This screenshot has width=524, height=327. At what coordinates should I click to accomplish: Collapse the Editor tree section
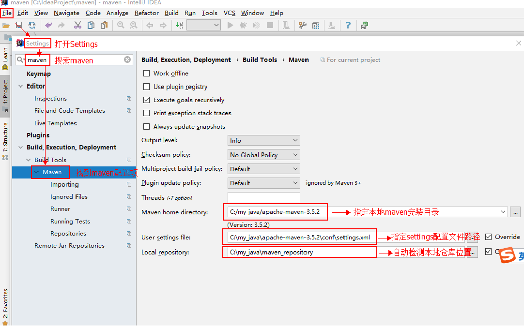(21, 86)
